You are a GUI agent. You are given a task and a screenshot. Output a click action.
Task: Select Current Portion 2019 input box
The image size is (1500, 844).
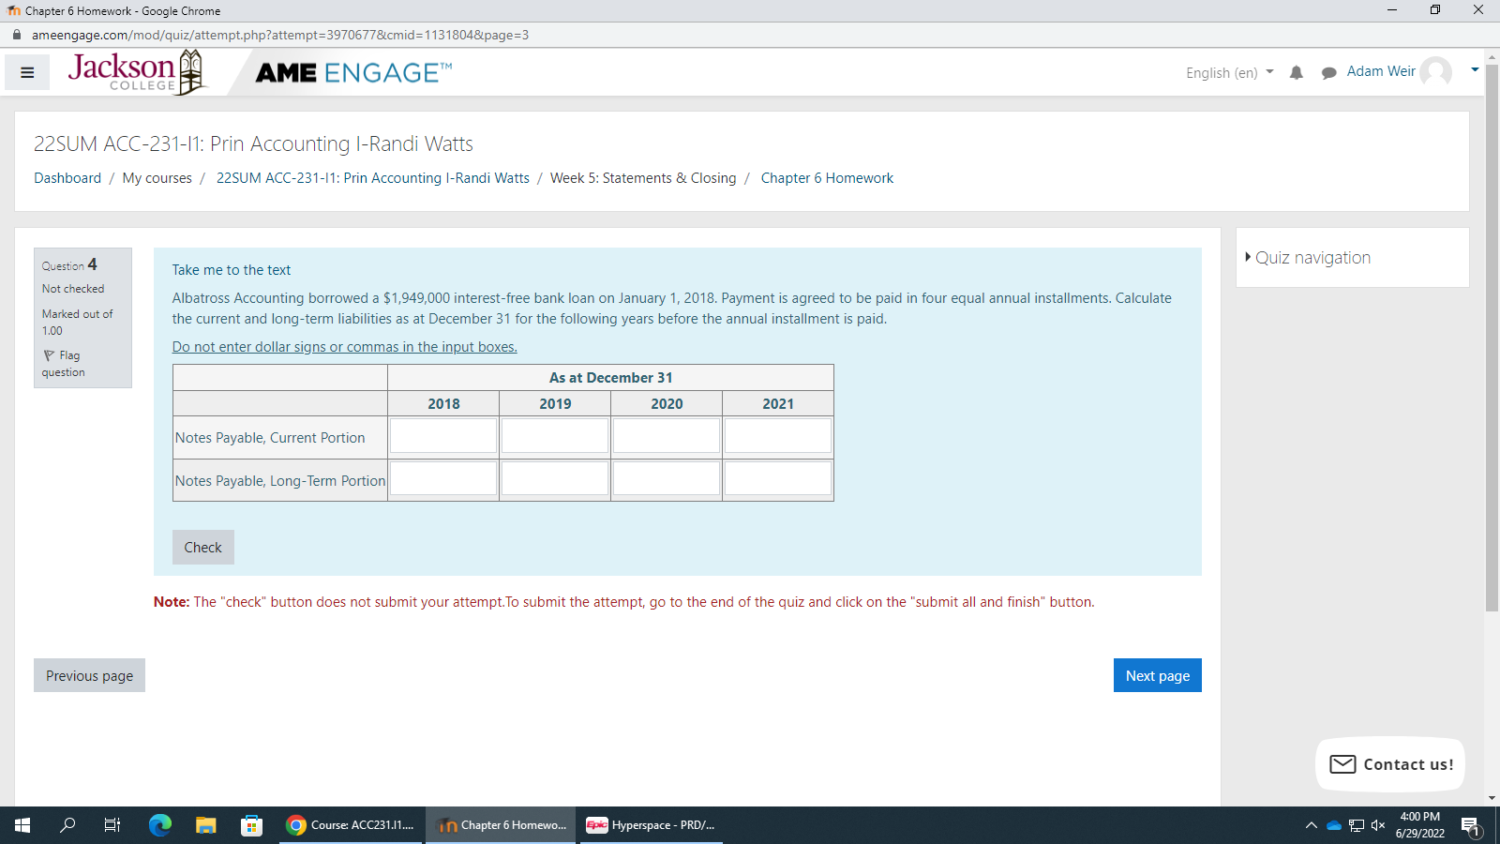coord(555,436)
